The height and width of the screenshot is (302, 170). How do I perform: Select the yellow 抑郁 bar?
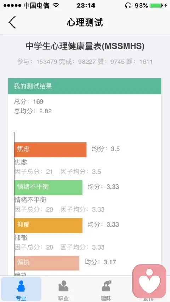tap(48, 225)
